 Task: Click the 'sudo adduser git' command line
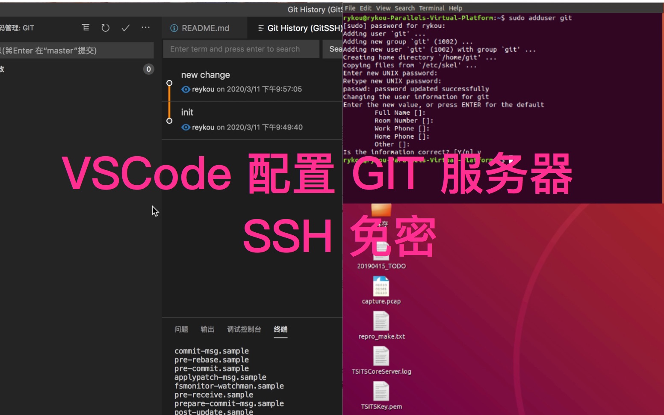540,18
